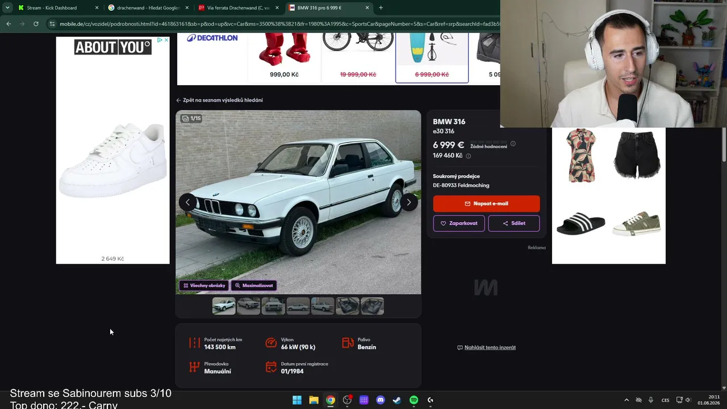Select the power gauge icon

pyautogui.click(x=271, y=343)
